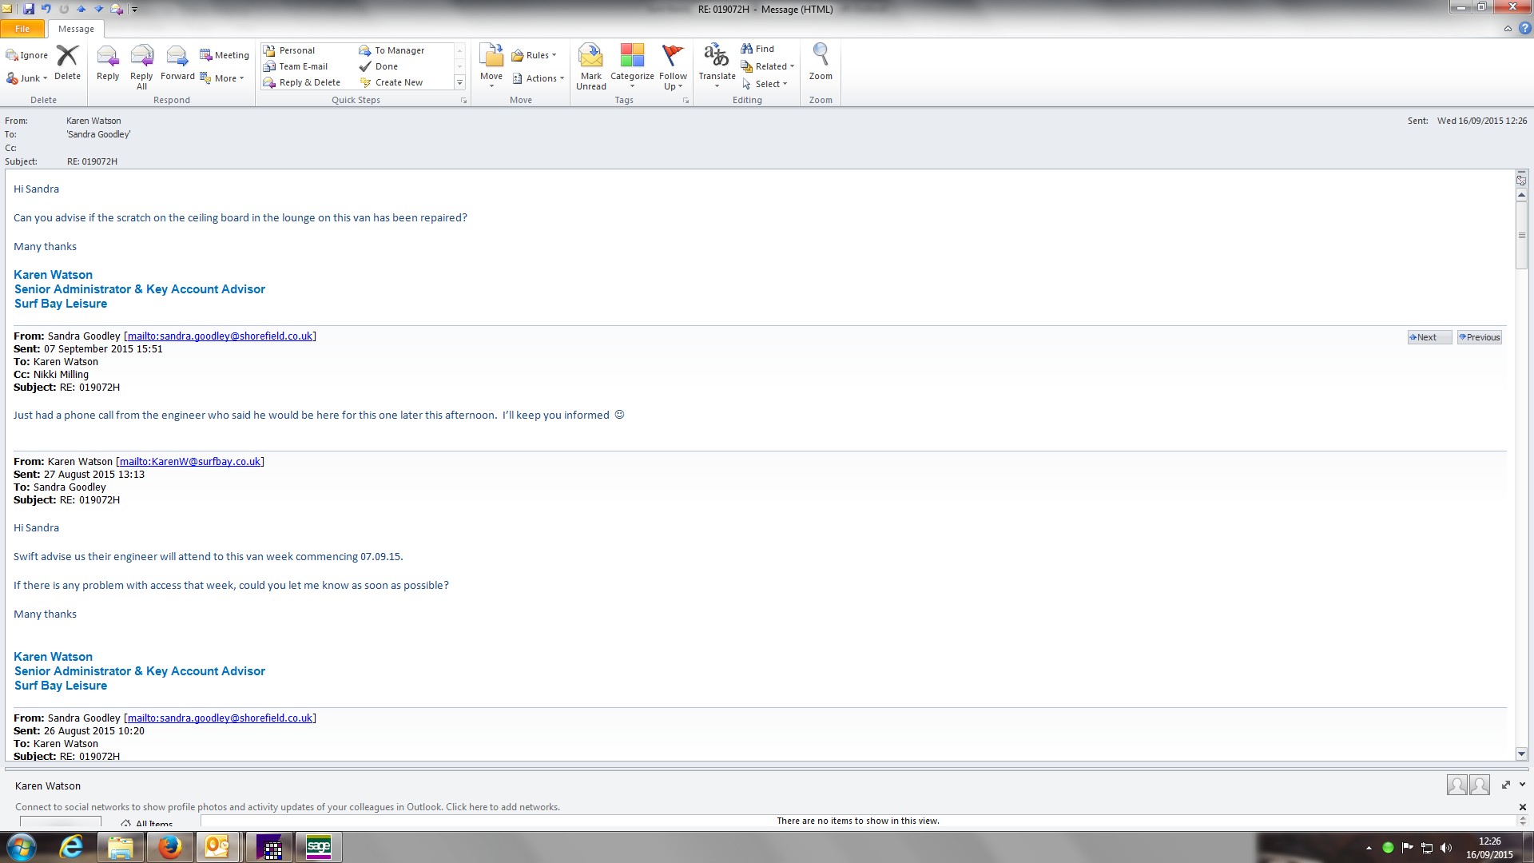Select the Message ribbon tab
The image size is (1534, 863).
[76, 29]
